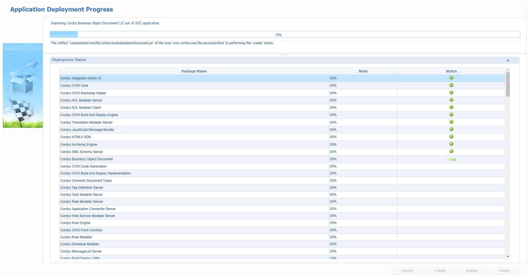Select row Cordys Archiving Engine
This screenshot has width=529, height=278.
(x=282, y=145)
